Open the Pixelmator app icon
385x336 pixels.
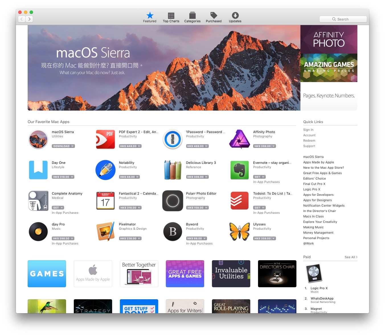click(105, 232)
